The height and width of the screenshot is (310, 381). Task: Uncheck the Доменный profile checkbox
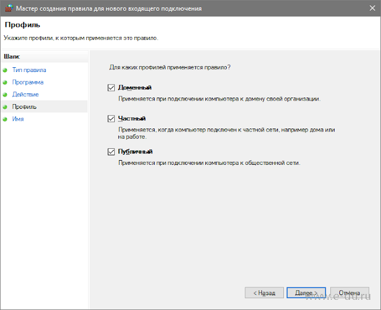(111, 87)
